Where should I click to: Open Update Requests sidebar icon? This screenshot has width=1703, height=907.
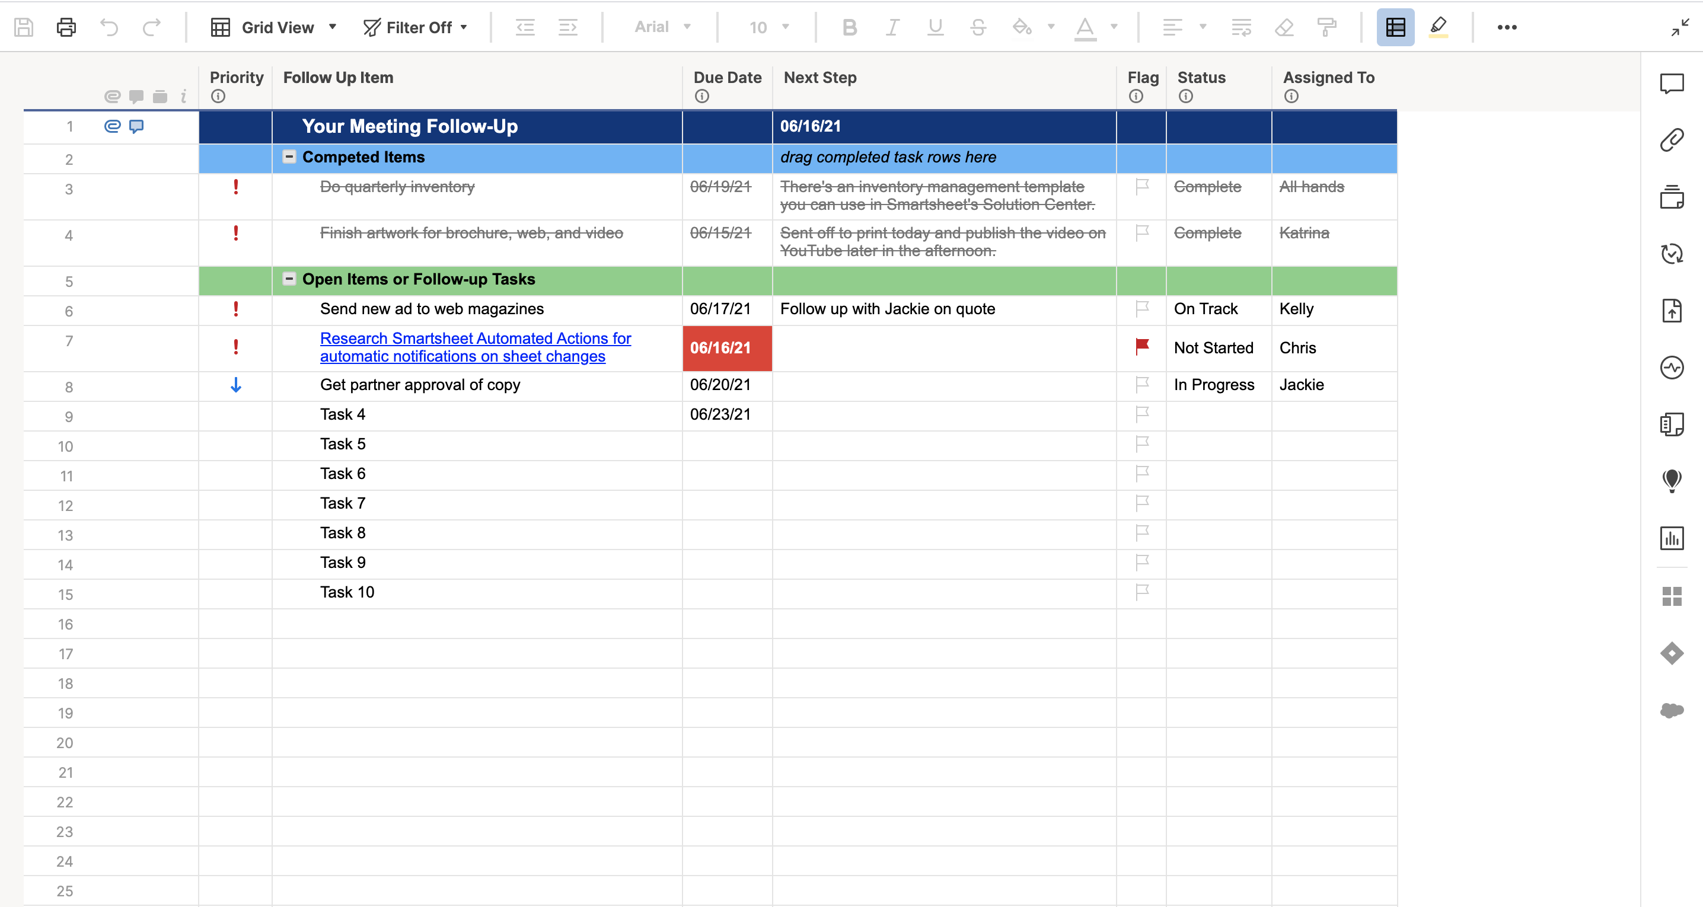click(x=1671, y=253)
